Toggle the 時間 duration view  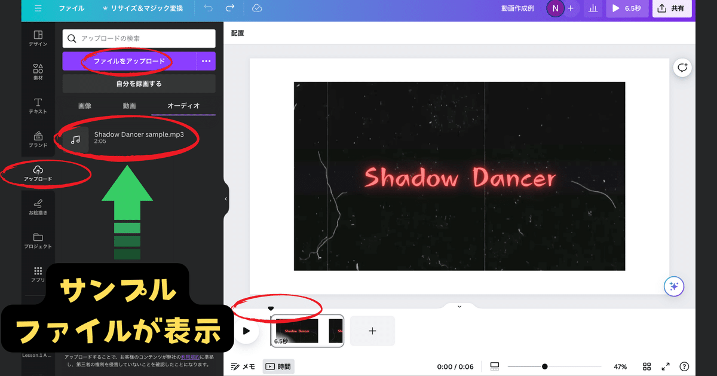coord(278,366)
